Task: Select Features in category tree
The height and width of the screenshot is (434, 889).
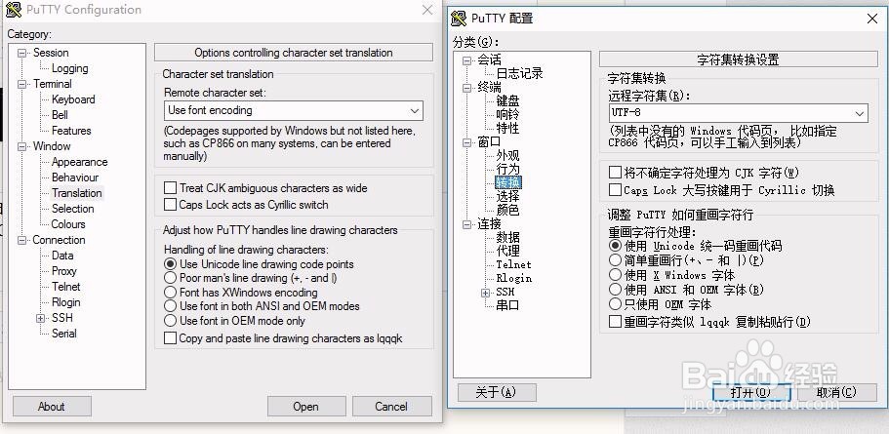Action: [x=71, y=131]
